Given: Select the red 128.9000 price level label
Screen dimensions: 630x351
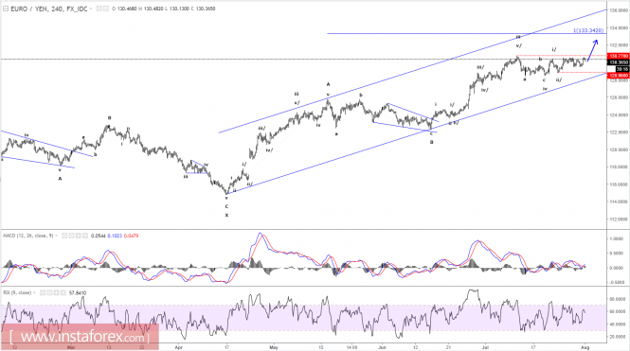Looking at the screenshot, I should (619, 76).
